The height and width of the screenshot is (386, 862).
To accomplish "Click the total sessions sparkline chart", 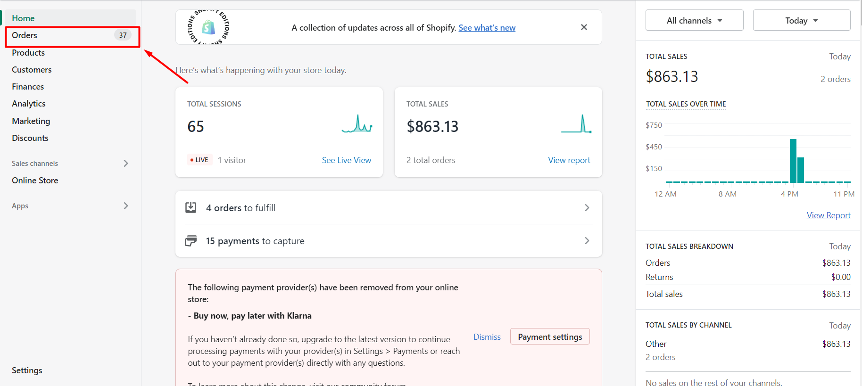I will point(357,124).
